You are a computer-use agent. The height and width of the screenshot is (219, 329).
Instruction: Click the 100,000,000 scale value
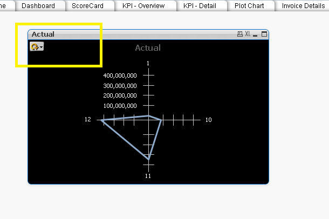tap(120, 106)
